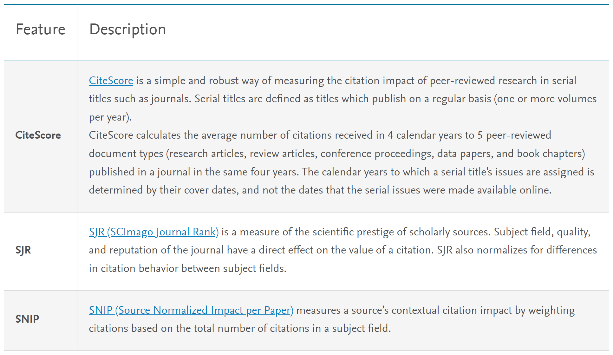This screenshot has width=613, height=355.
Task: Click the line starting "titles such as journals"
Action: 342,99
